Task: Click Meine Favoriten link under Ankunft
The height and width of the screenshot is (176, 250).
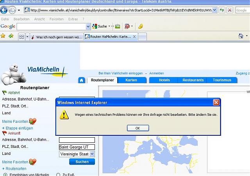Action: pyautogui.click(x=15, y=162)
